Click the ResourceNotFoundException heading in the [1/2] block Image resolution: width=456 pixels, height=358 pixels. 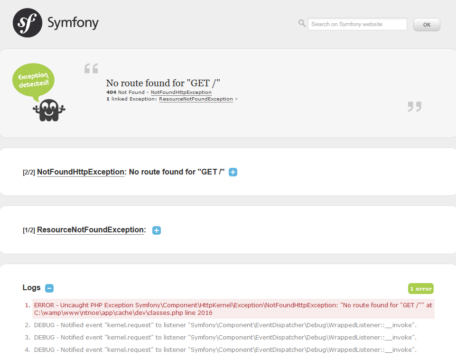click(91, 230)
